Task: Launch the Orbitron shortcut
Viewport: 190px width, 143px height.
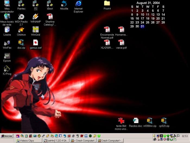Action: pos(21,31)
